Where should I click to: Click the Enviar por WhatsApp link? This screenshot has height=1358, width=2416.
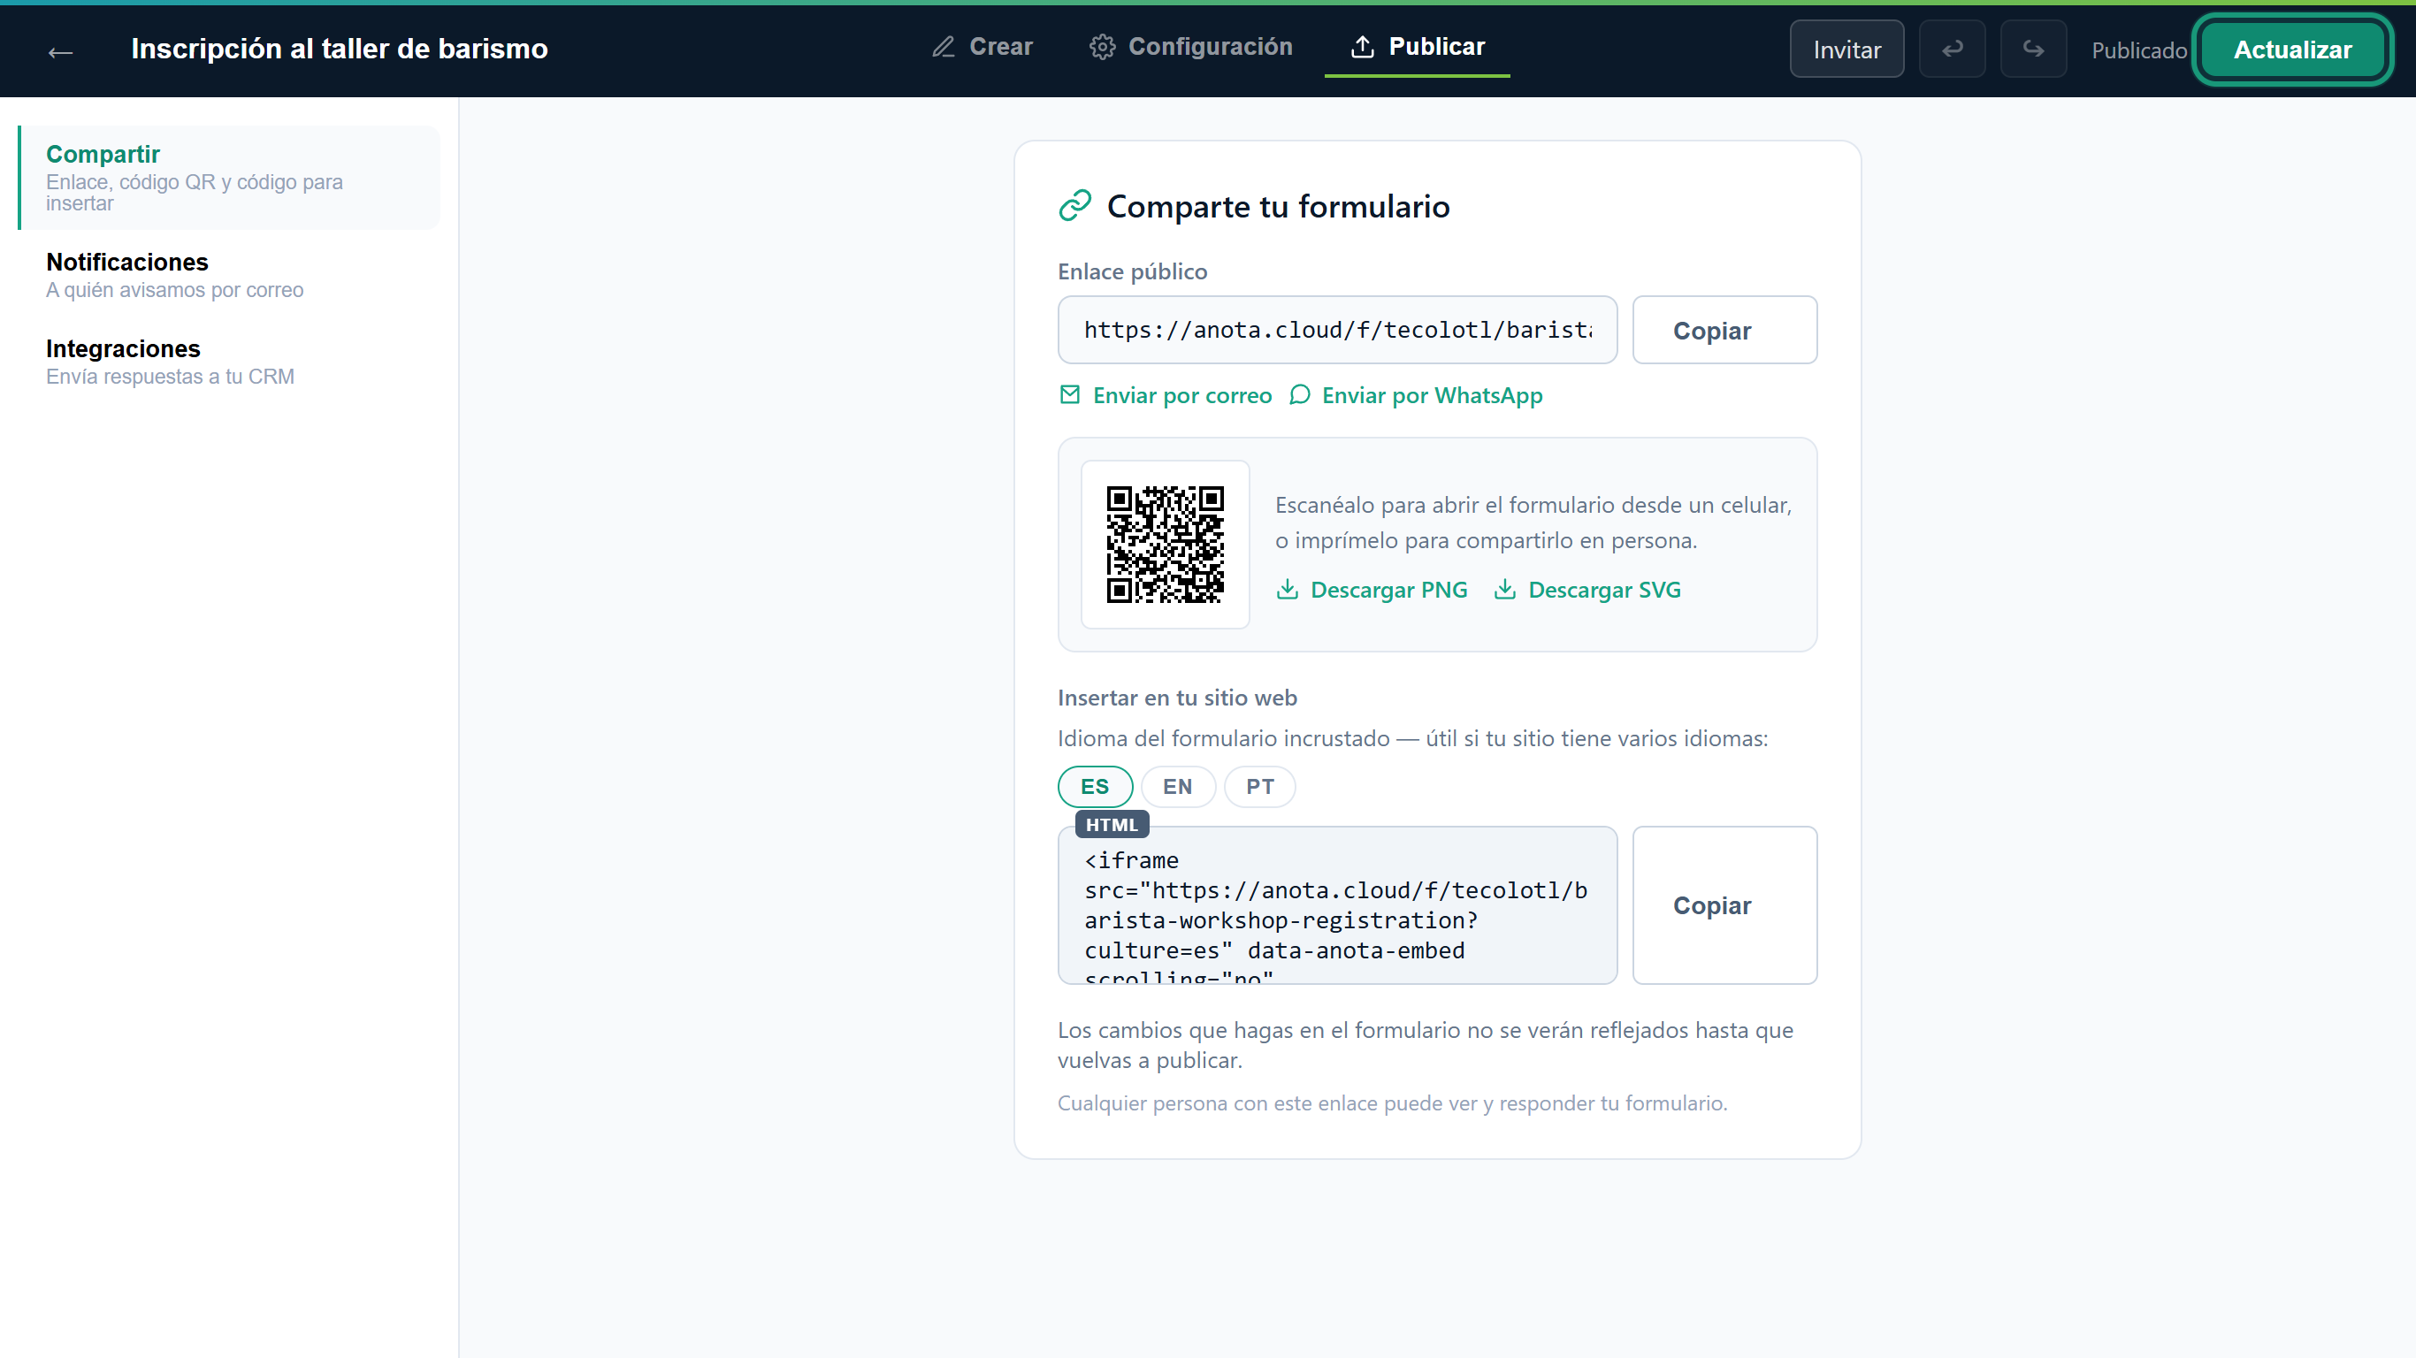[x=1415, y=395]
